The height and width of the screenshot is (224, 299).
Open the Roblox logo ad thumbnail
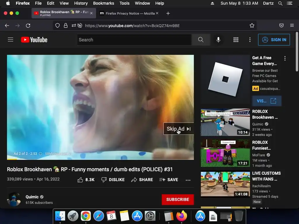(x=225, y=79)
